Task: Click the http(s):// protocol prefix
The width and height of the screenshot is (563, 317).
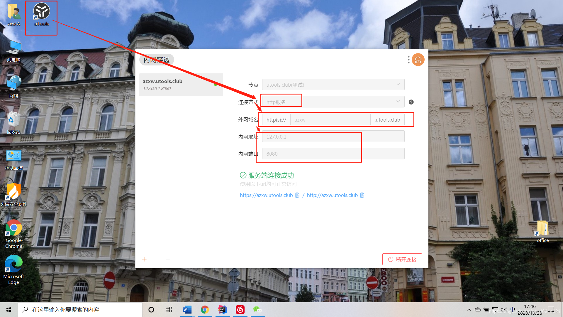Action: coord(276,119)
